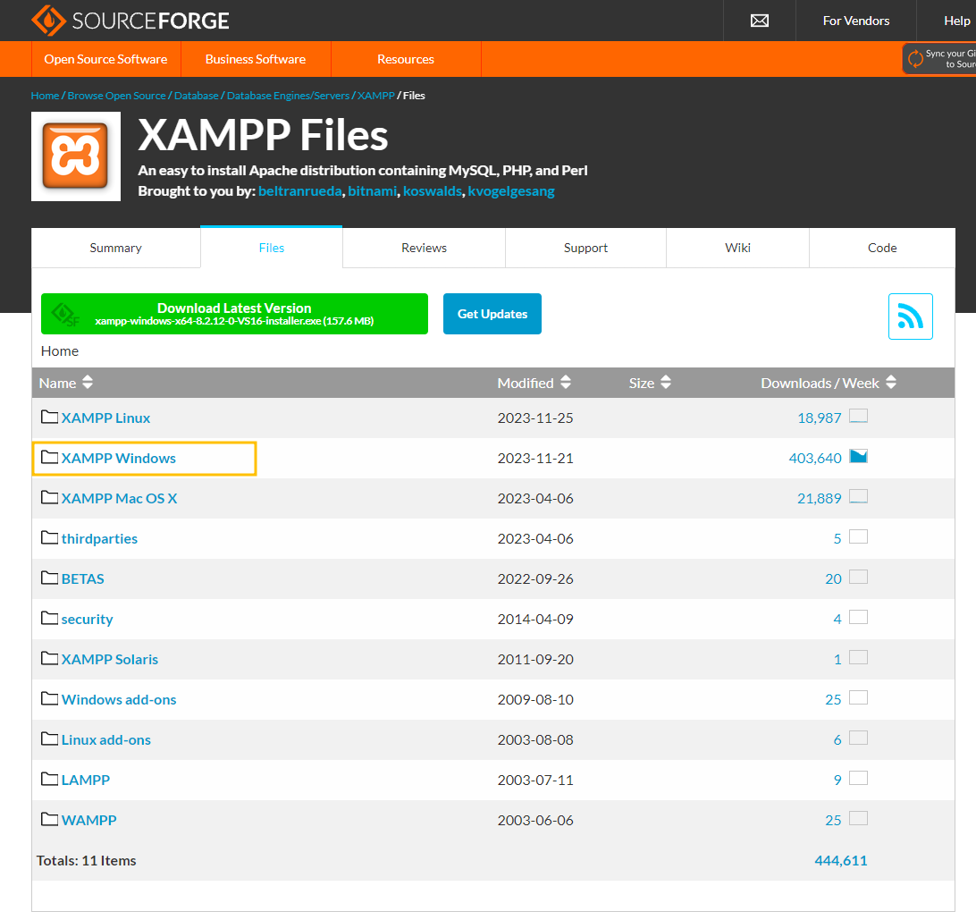
Task: Click the folder icon beside LAMPP
Action: (x=49, y=778)
